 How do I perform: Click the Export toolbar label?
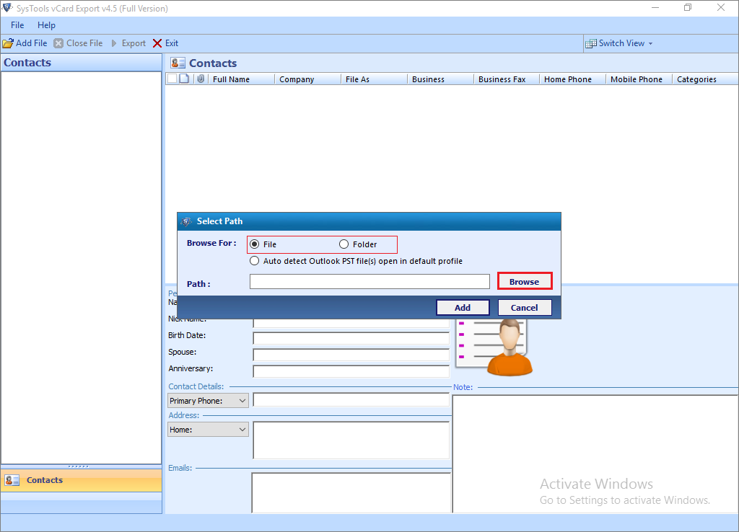[x=134, y=43]
